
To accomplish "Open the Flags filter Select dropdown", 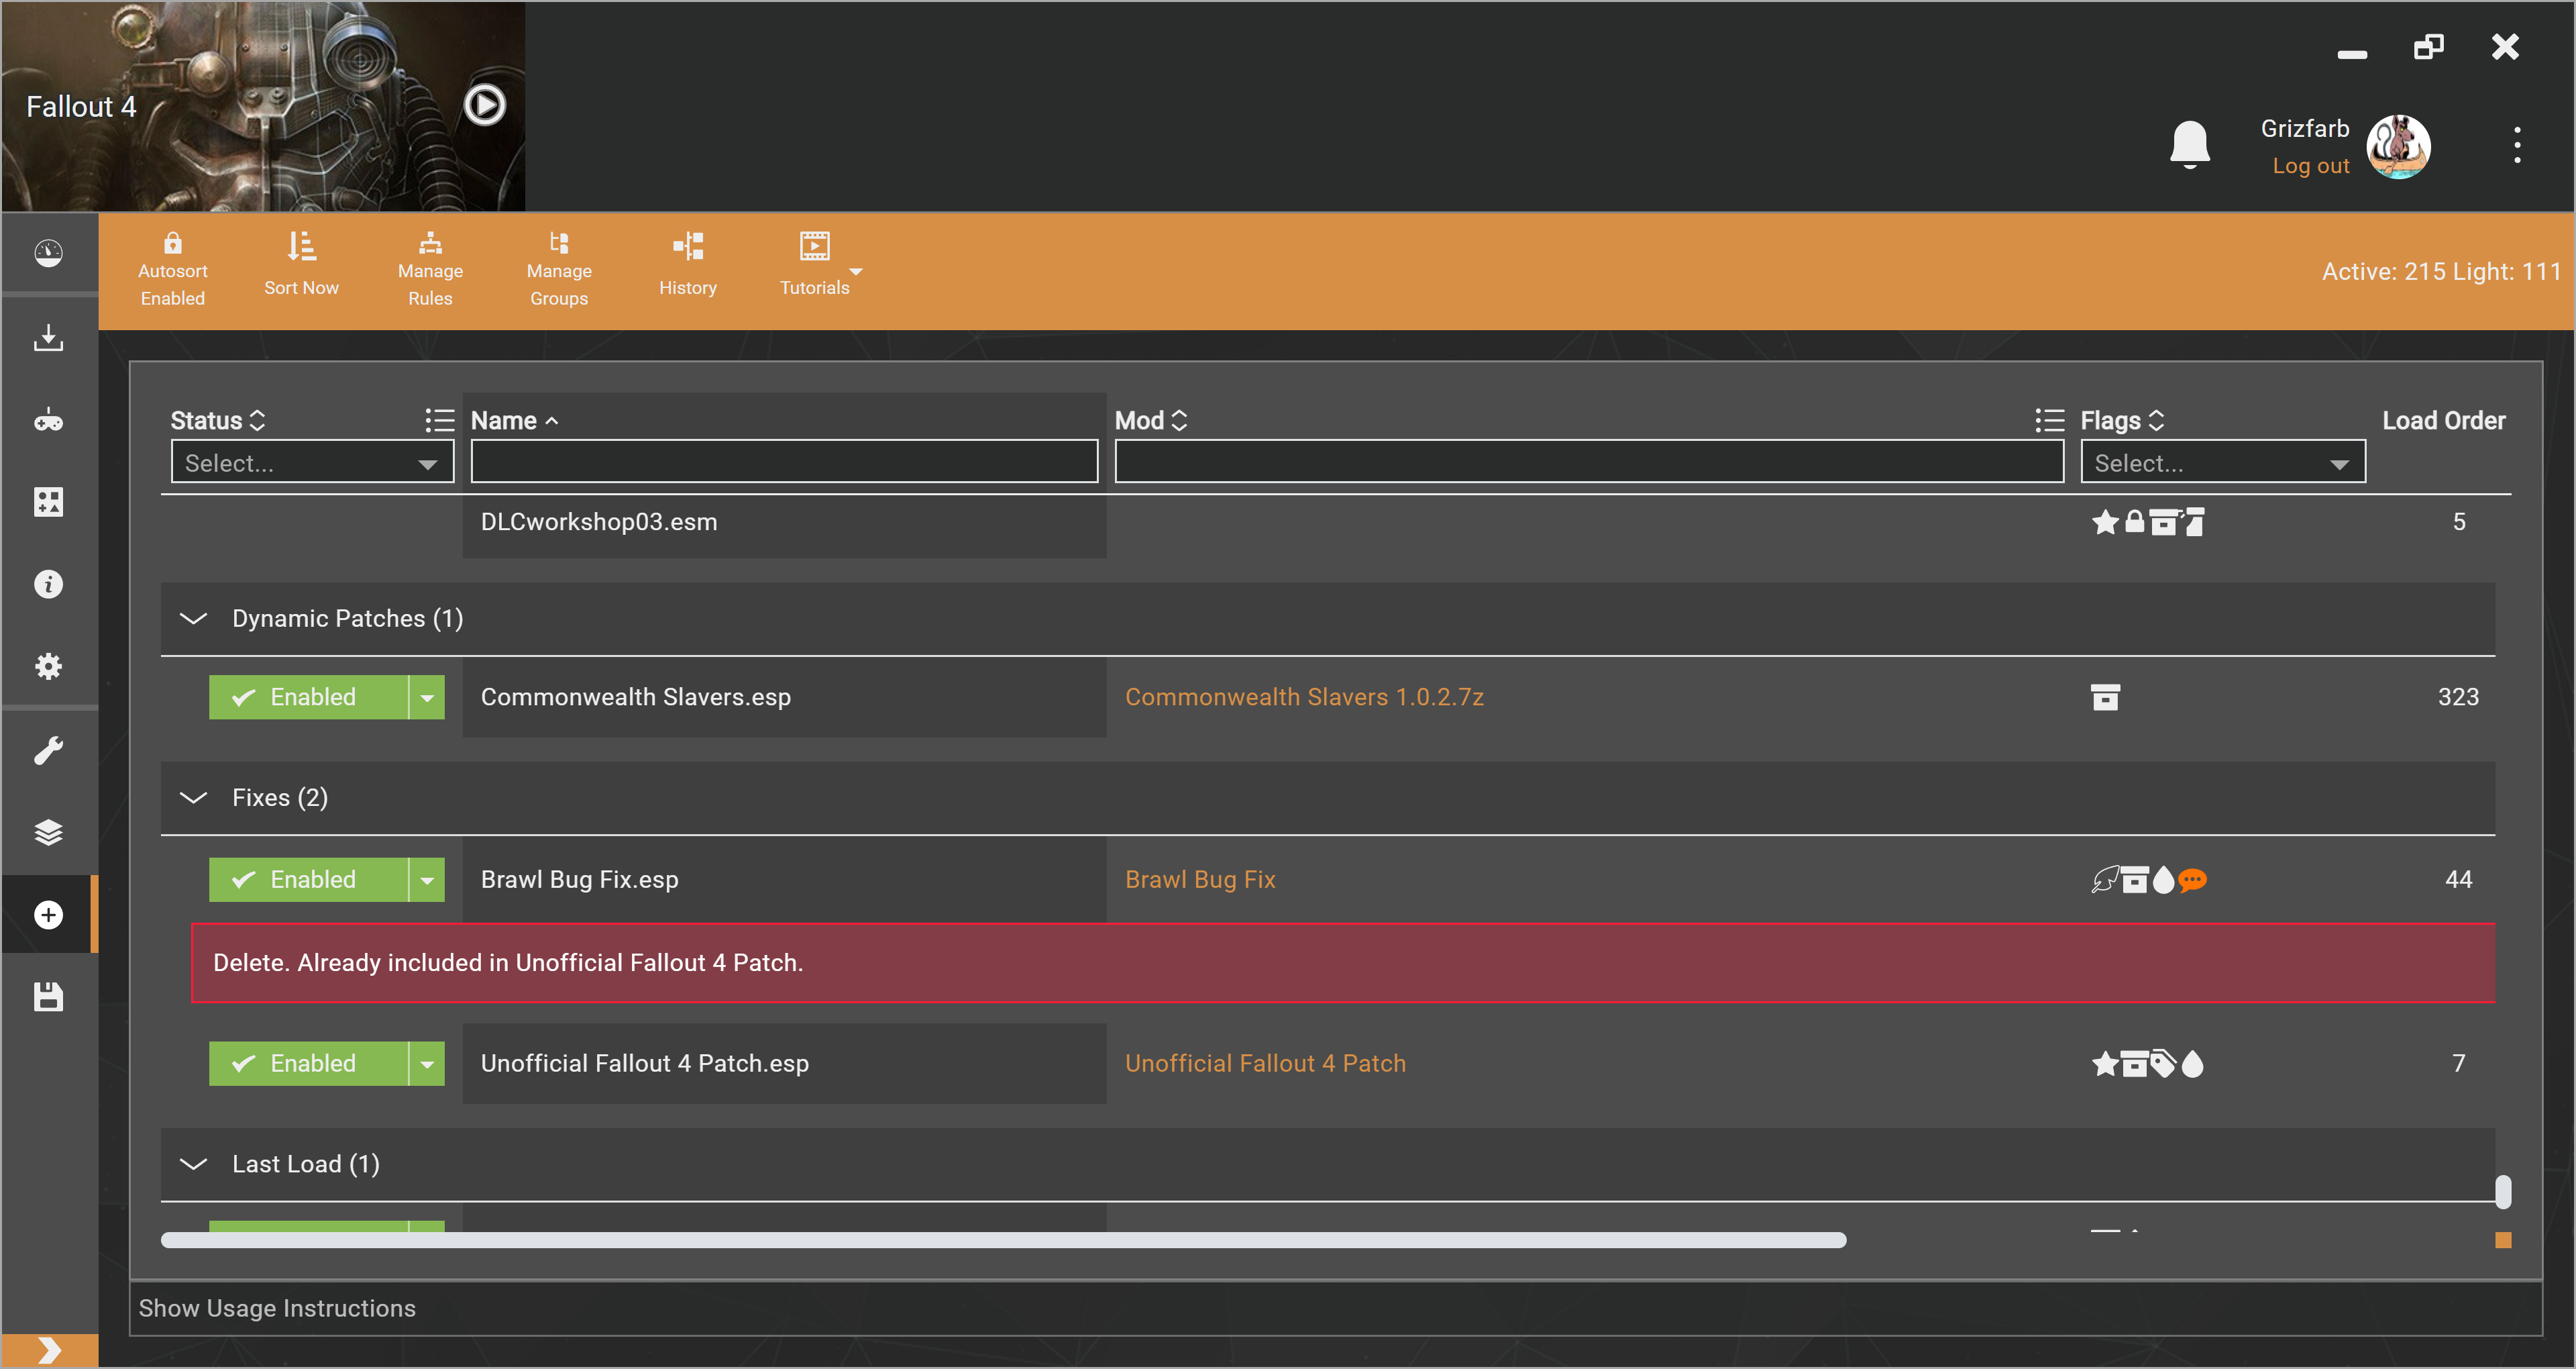I will [2222, 462].
